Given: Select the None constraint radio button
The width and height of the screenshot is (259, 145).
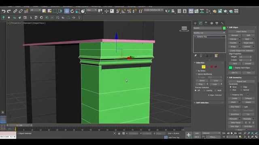Looking at the screenshot, I should coord(231,87).
